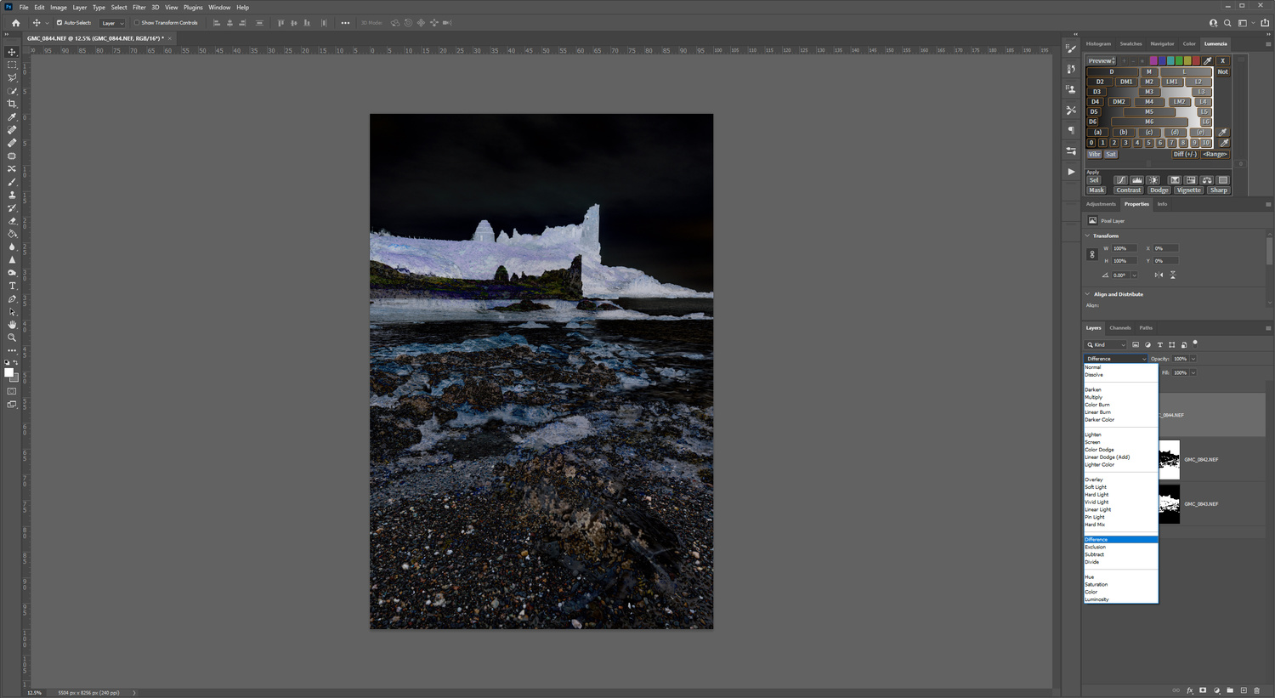Enable Show Transform Controls checkbox
The image size is (1275, 698).
(x=136, y=23)
